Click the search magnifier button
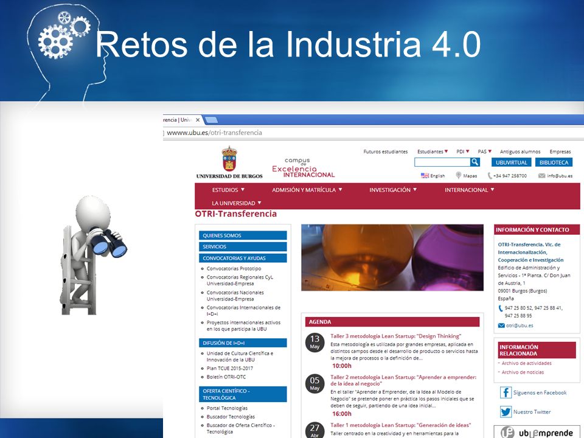 475,162
